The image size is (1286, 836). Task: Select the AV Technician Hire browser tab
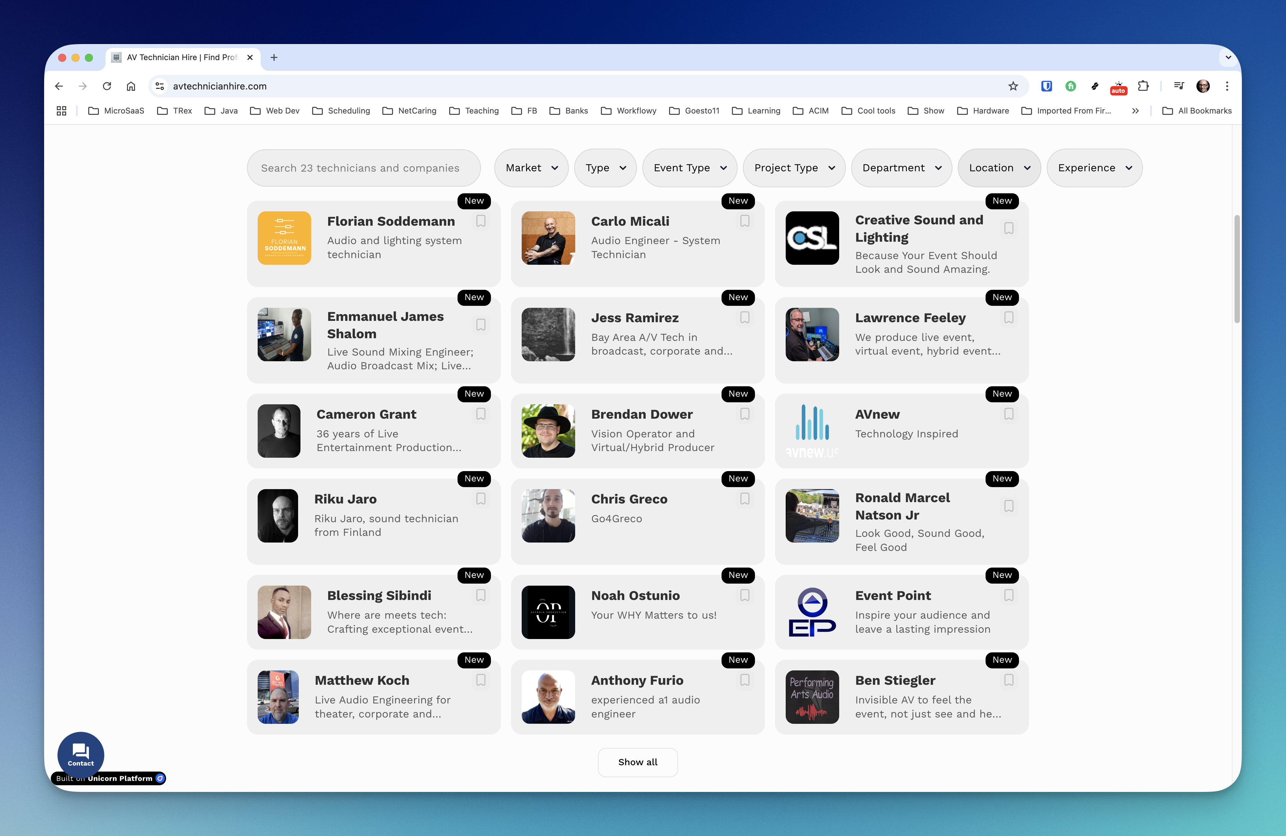182,57
